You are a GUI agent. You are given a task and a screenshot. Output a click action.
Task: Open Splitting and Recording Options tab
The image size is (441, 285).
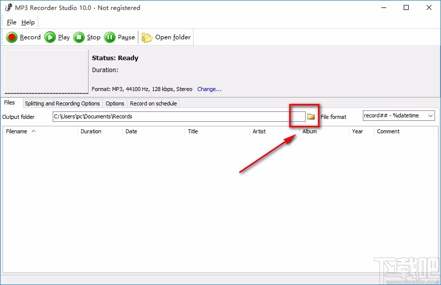point(62,103)
